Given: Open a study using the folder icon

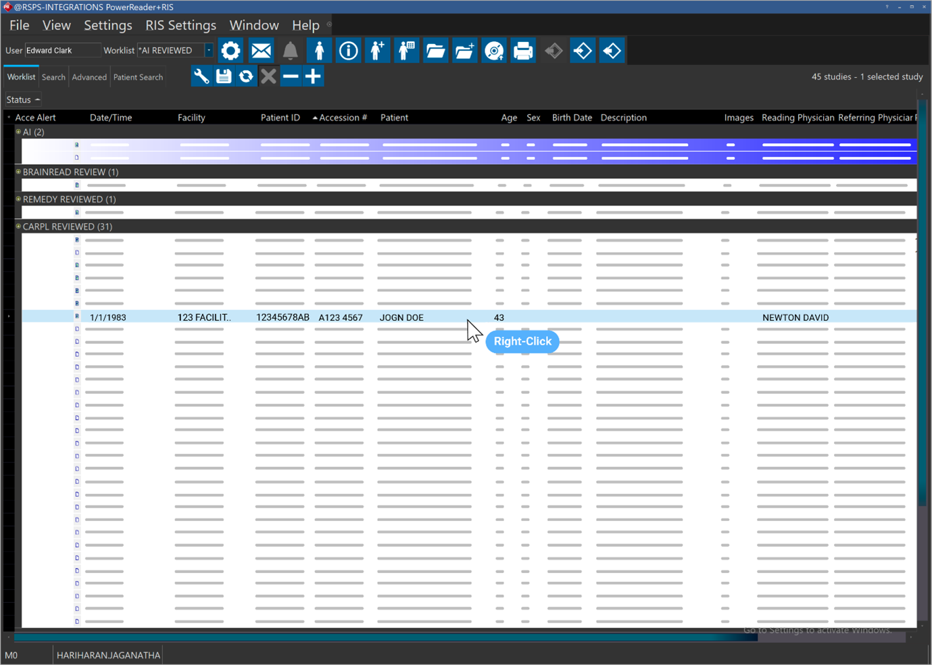Looking at the screenshot, I should click(x=435, y=50).
